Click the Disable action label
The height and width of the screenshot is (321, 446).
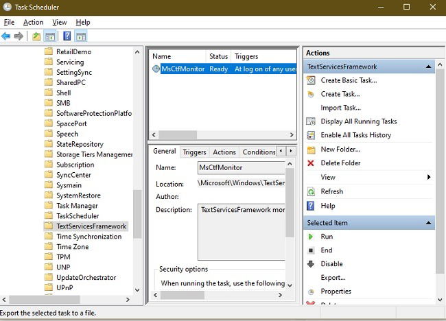point(331,264)
